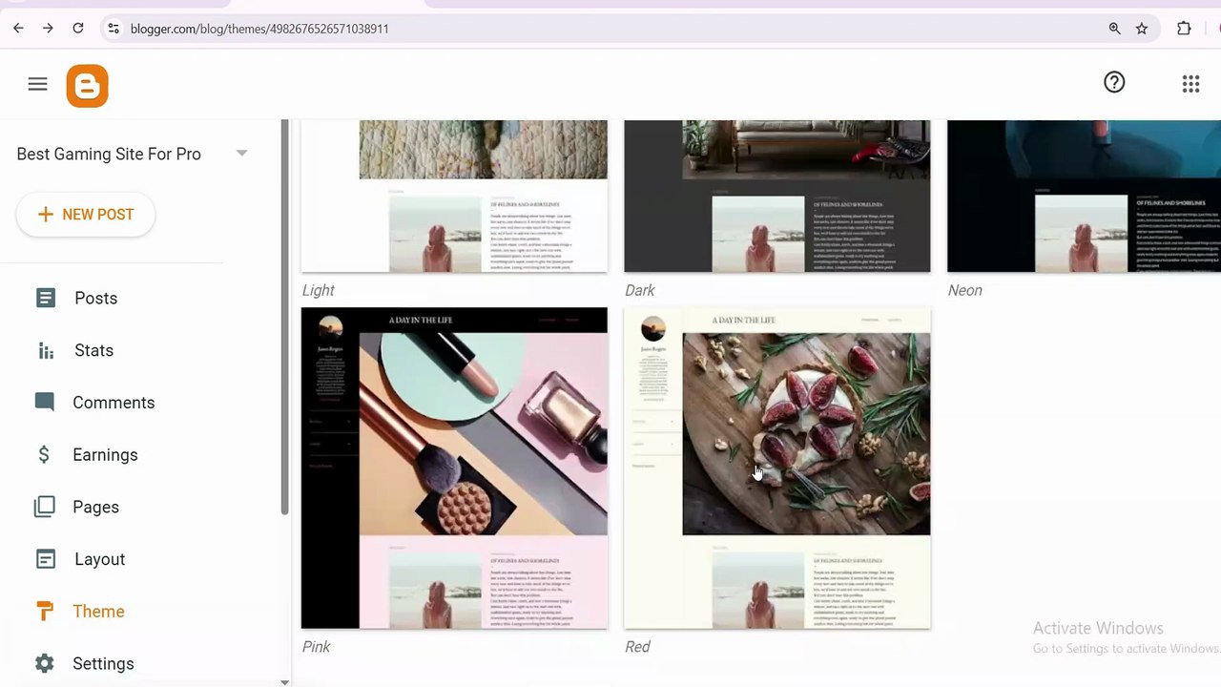Open the hamburger main menu
Image resolution: width=1221 pixels, height=687 pixels.
pyautogui.click(x=37, y=85)
